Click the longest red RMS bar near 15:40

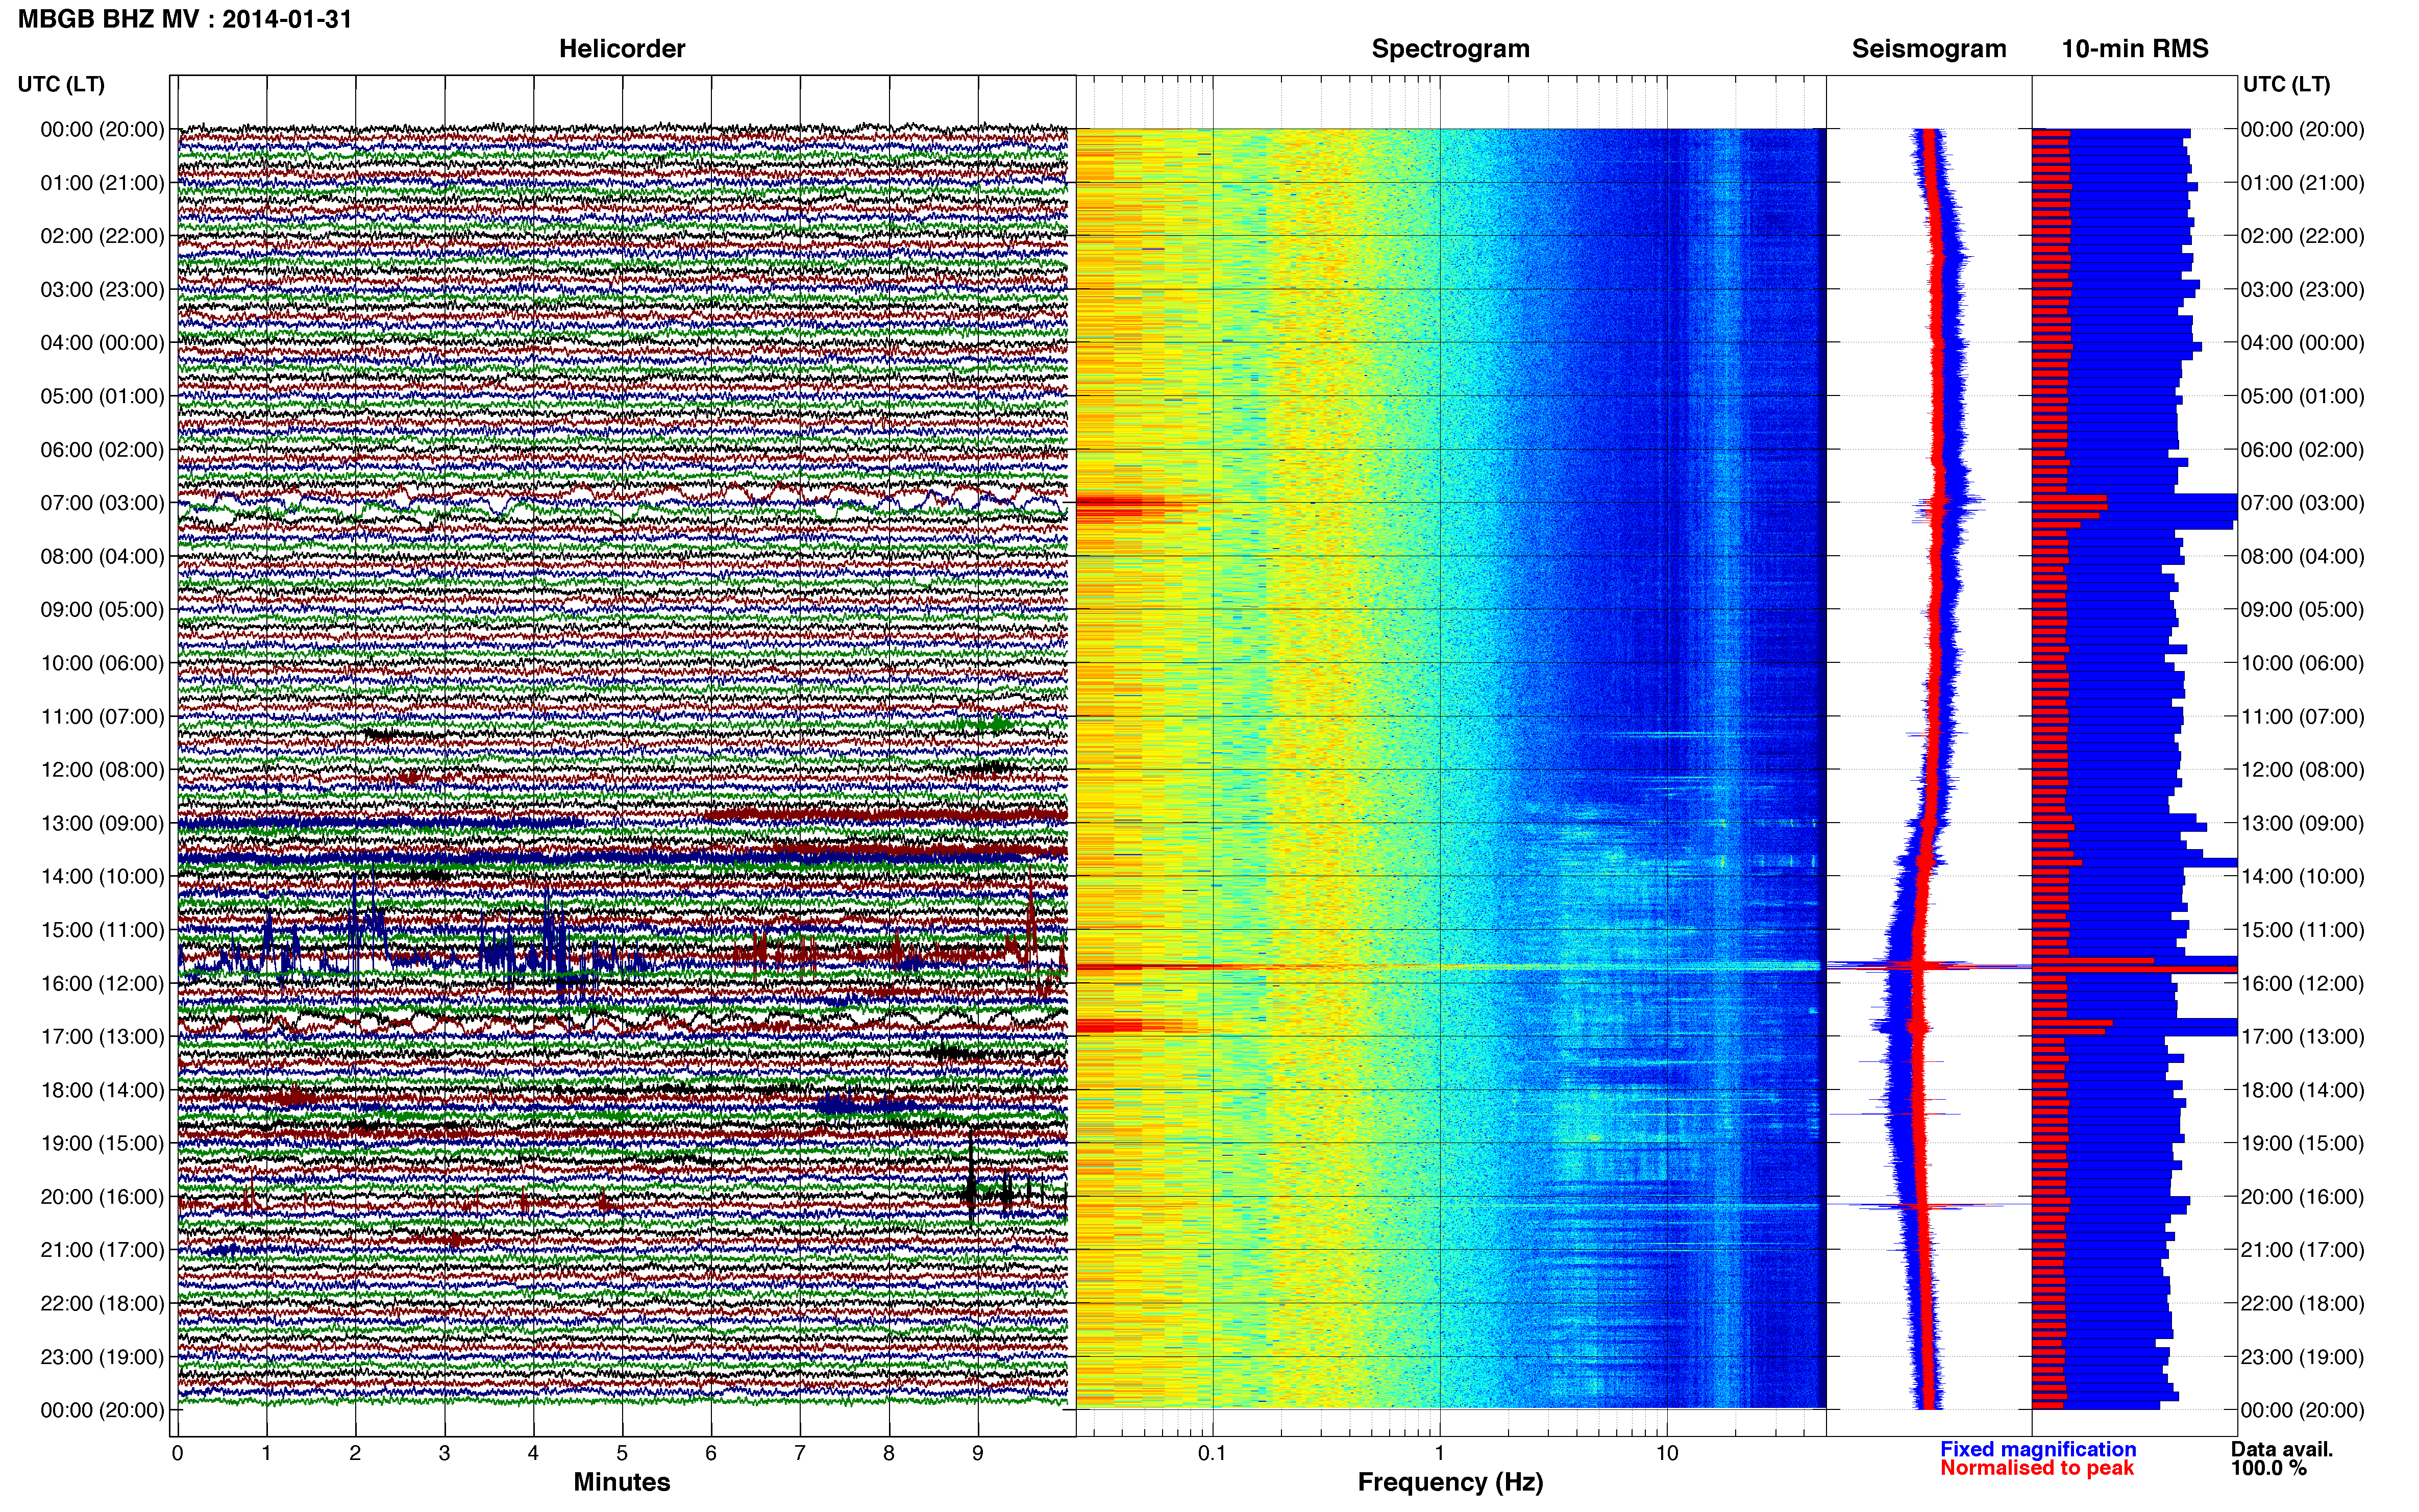pos(2134,969)
